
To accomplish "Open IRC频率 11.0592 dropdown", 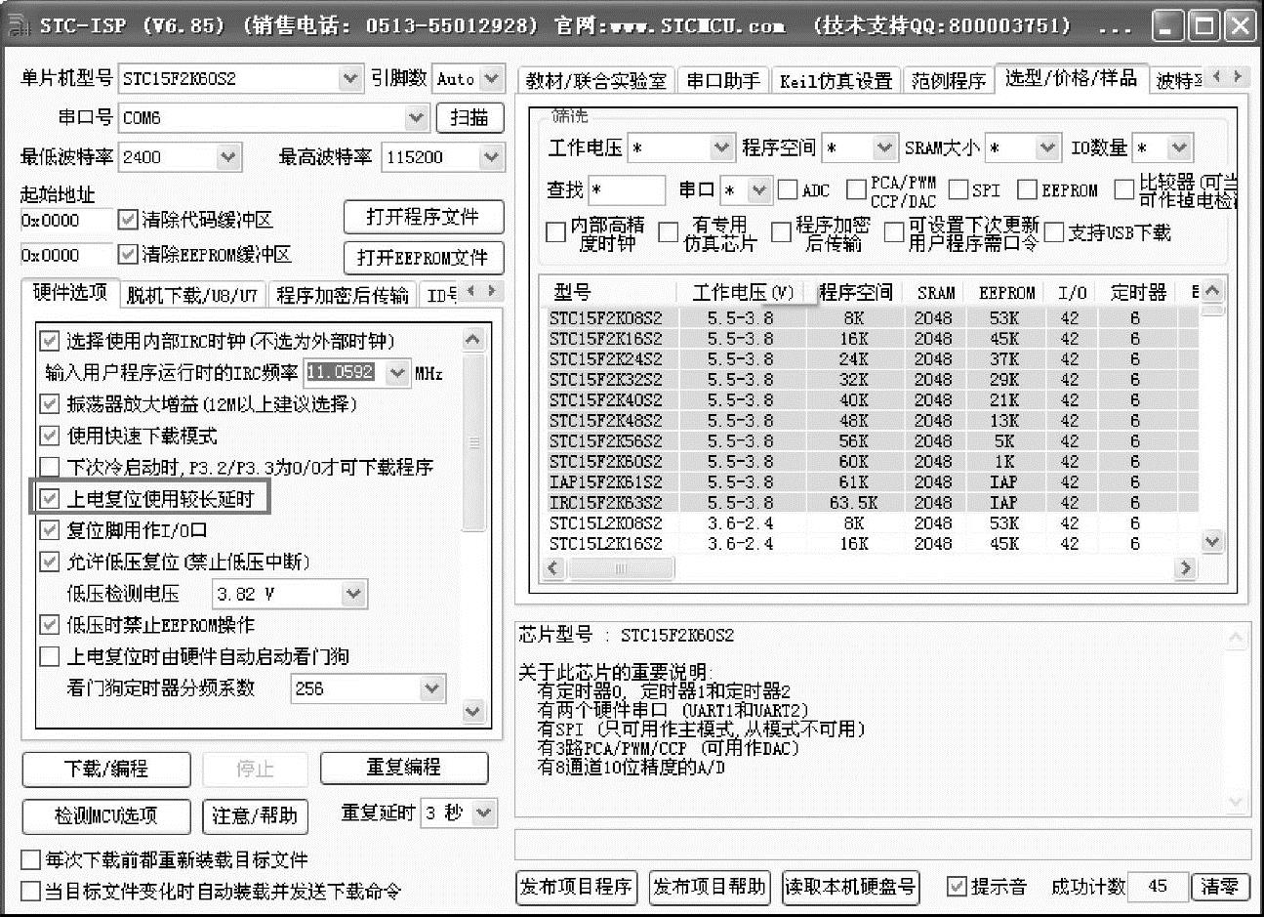I will click(396, 372).
